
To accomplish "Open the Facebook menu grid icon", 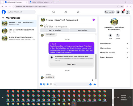I will click(118, 12).
